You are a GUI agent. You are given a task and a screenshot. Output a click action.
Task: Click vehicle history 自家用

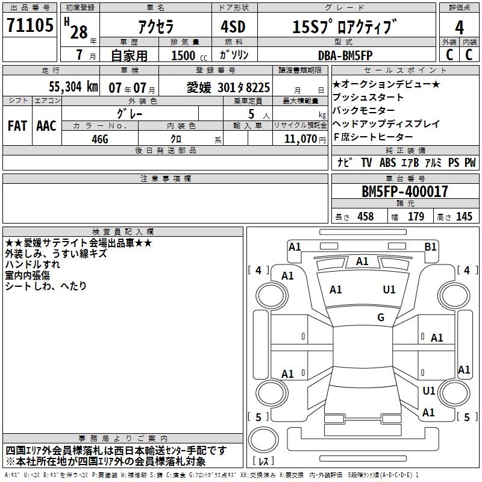coord(129,55)
